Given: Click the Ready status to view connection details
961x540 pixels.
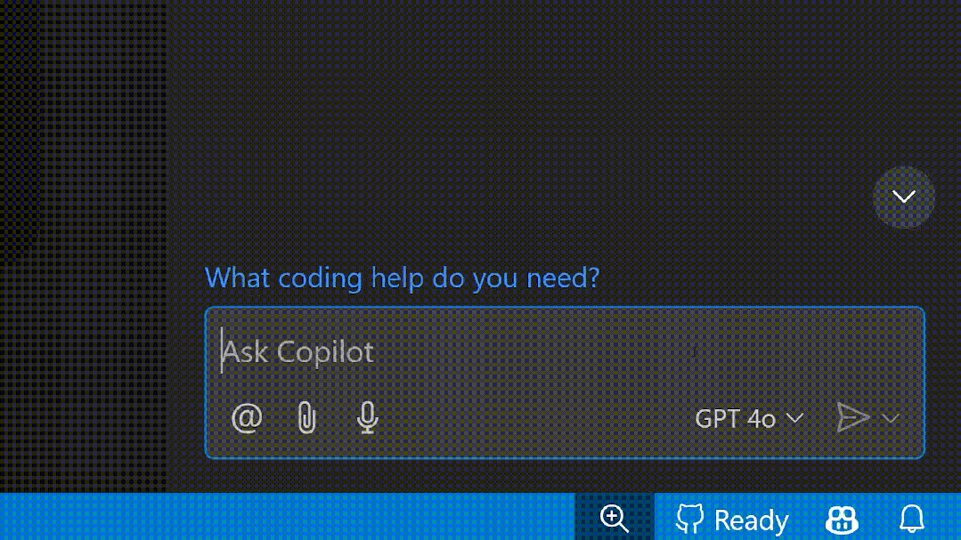Looking at the screenshot, I should click(x=751, y=519).
